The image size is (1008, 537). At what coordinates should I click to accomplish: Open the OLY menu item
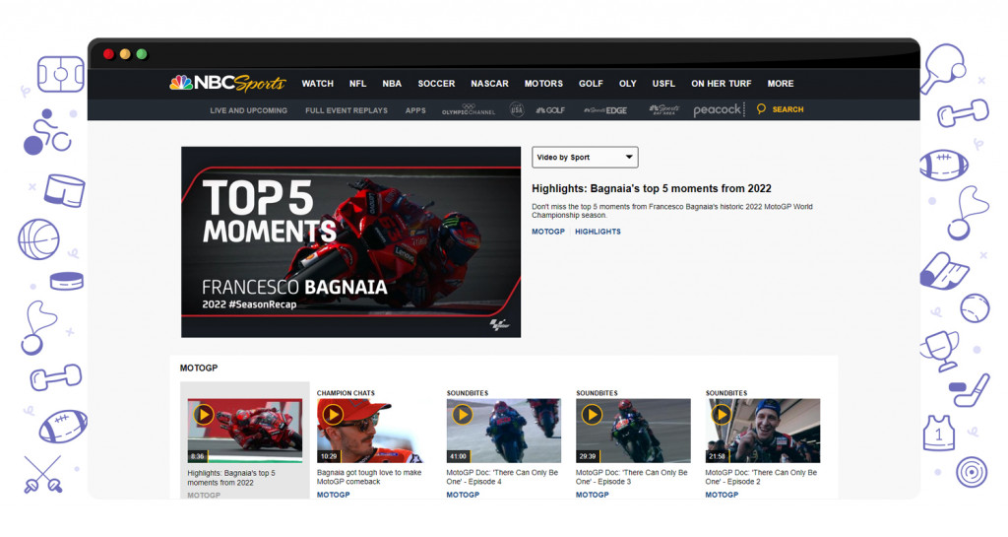point(628,84)
